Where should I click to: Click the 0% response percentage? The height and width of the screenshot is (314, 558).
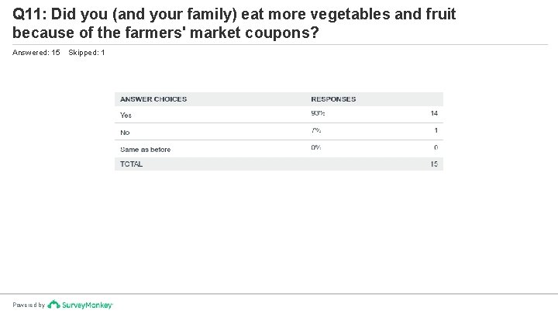click(x=315, y=147)
